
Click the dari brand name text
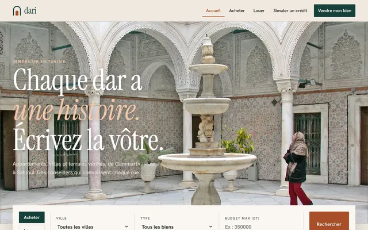(30, 10)
